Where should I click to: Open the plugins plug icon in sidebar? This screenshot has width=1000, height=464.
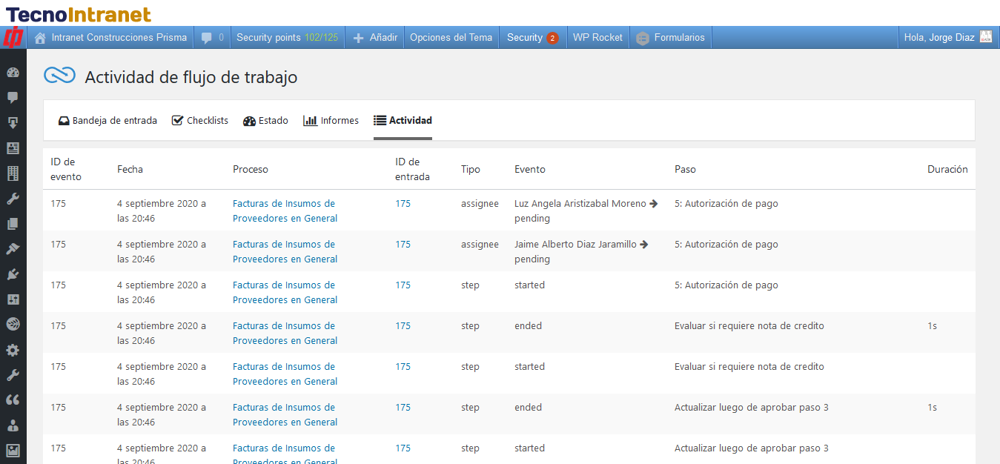13,274
